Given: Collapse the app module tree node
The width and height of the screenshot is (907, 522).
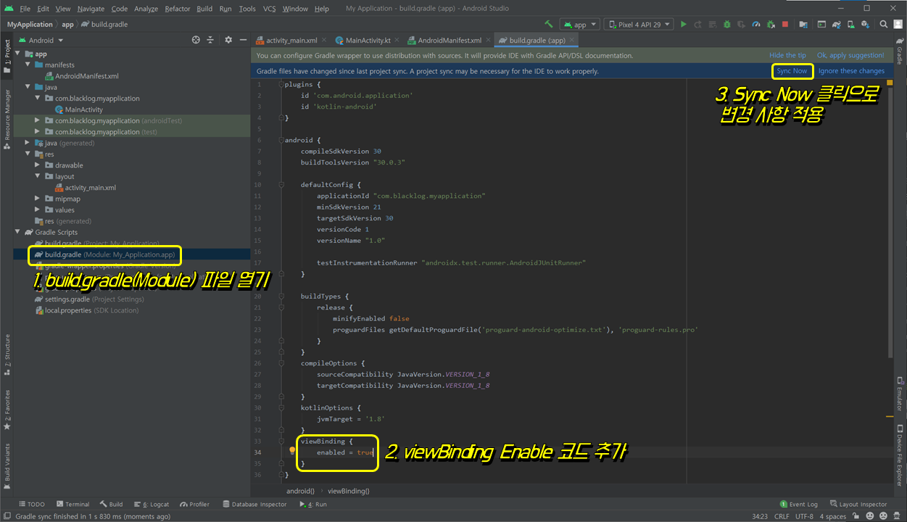Looking at the screenshot, I should [18, 54].
